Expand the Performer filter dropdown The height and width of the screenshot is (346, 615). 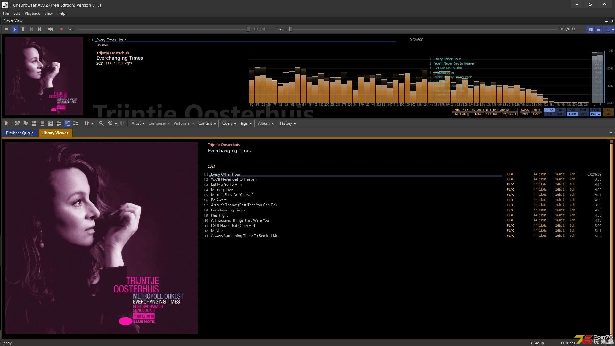point(184,123)
